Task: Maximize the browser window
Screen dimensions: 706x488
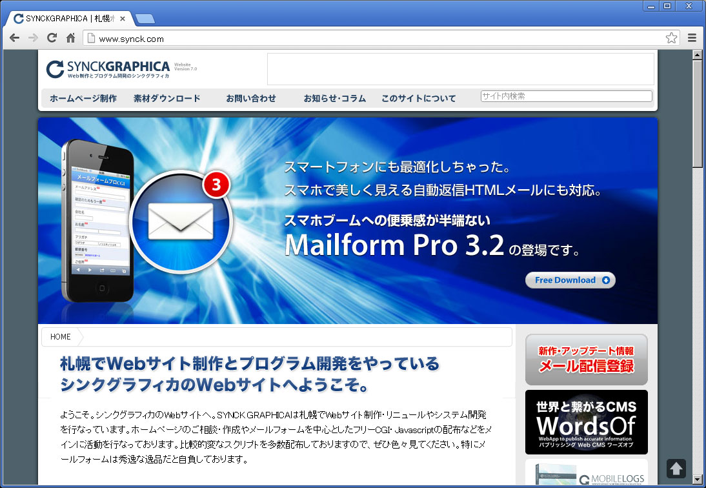Action: 667,6
